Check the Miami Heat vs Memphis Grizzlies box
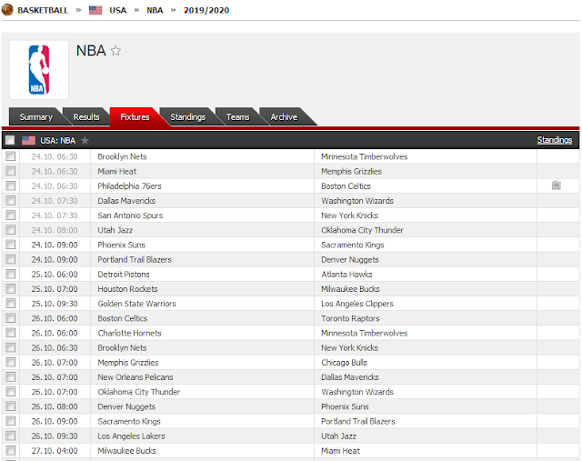582x461 pixels. [10, 171]
